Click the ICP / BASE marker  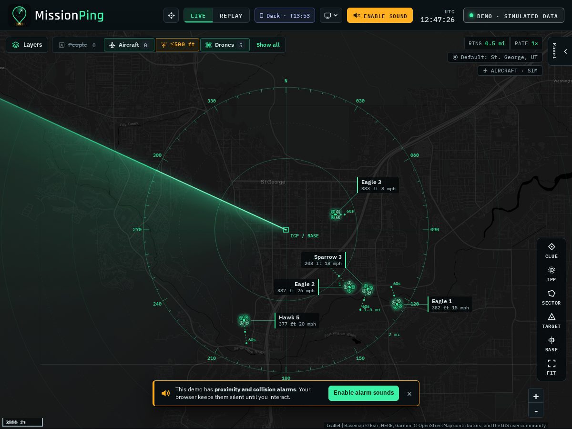click(x=286, y=230)
